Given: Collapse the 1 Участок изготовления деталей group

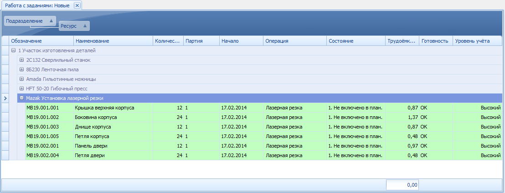Looking at the screenshot, I should coord(13,50).
